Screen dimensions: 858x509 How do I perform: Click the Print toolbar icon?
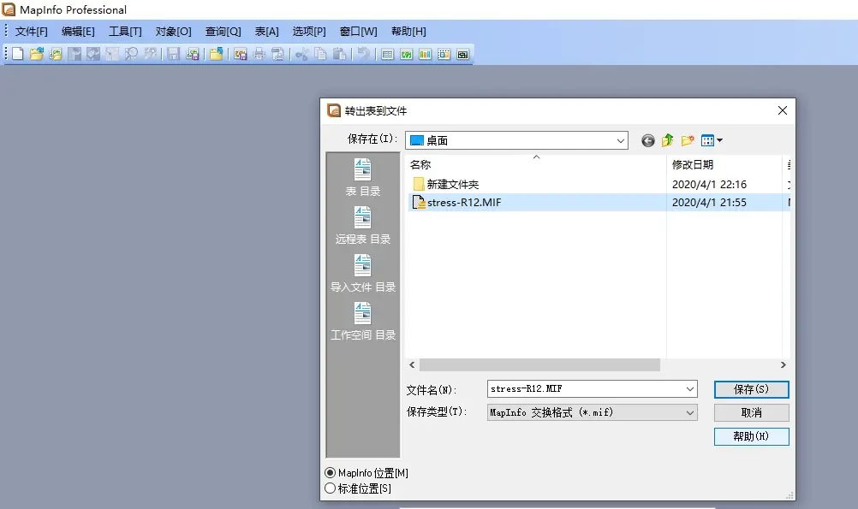pos(259,54)
